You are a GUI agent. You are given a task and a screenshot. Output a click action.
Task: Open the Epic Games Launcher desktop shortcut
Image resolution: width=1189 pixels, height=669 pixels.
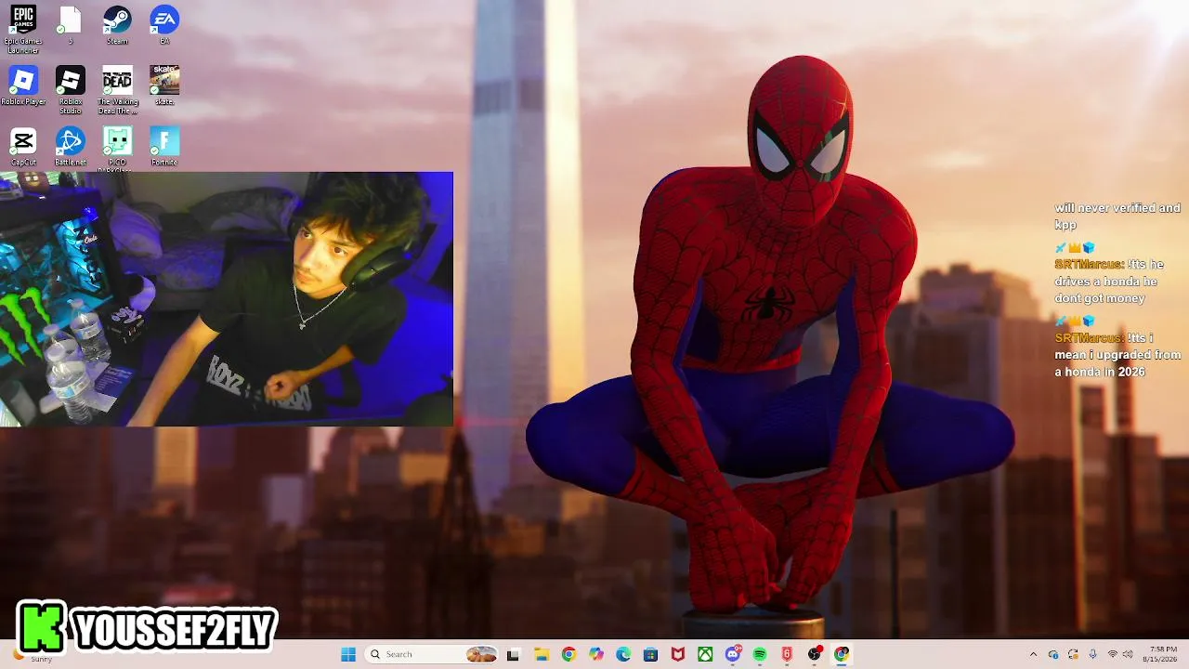(23, 28)
